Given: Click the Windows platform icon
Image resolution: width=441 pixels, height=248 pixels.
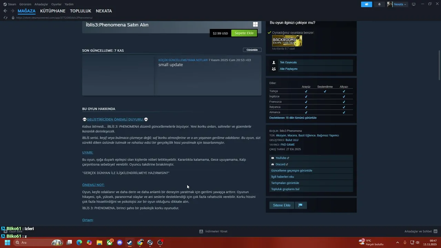Looking at the screenshot, I should (255, 24).
